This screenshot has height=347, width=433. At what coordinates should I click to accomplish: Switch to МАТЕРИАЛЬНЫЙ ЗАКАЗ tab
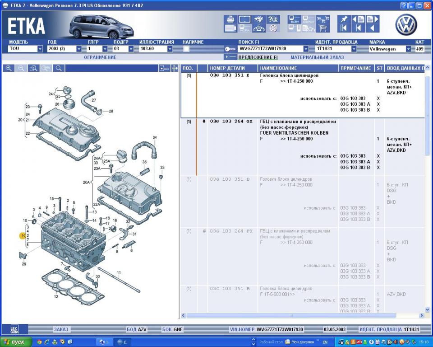pos(317,57)
